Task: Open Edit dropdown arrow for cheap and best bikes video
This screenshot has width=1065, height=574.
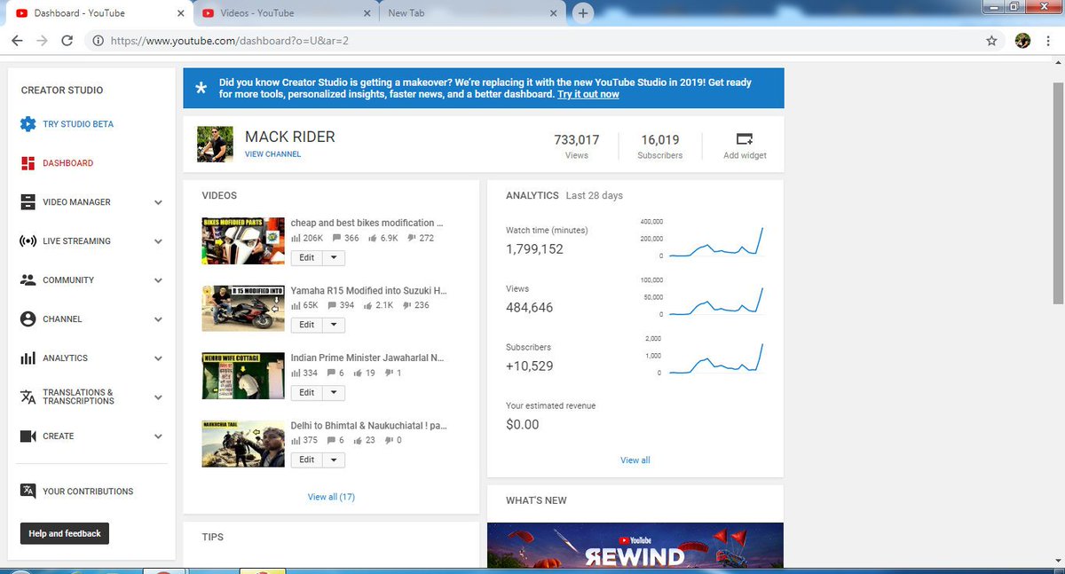Action: 334,258
